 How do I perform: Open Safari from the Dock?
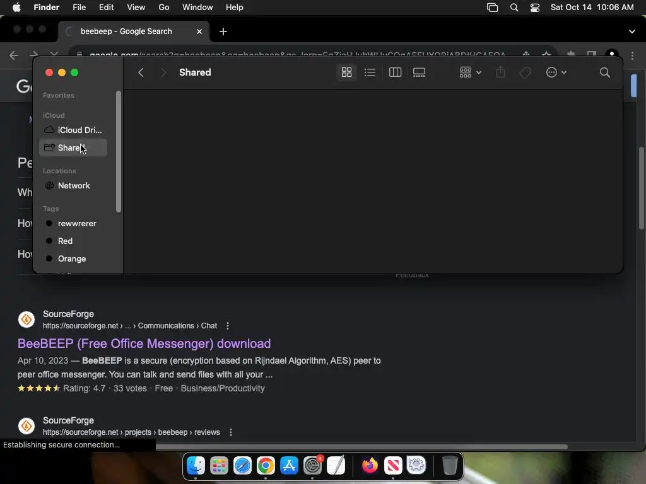[x=243, y=466]
